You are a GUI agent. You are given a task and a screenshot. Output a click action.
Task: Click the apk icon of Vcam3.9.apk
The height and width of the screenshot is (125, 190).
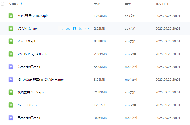[11, 41]
